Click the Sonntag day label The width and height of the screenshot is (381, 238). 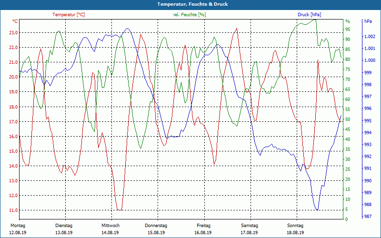point(295,226)
